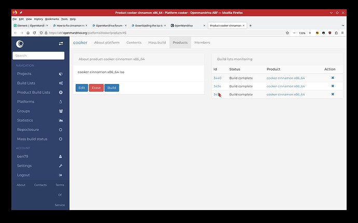Open Contents platform tab
The image size is (358, 223).
(134, 43)
